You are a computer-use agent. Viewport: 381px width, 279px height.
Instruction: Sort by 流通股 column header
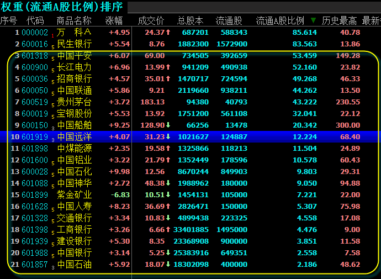229,20
